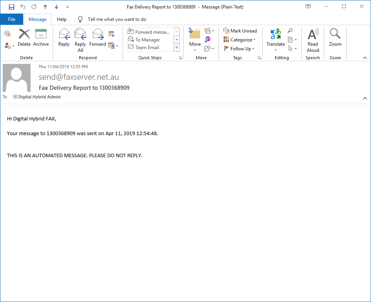Open the Zoom magnifier tool
The image size is (371, 302).
(335, 38)
